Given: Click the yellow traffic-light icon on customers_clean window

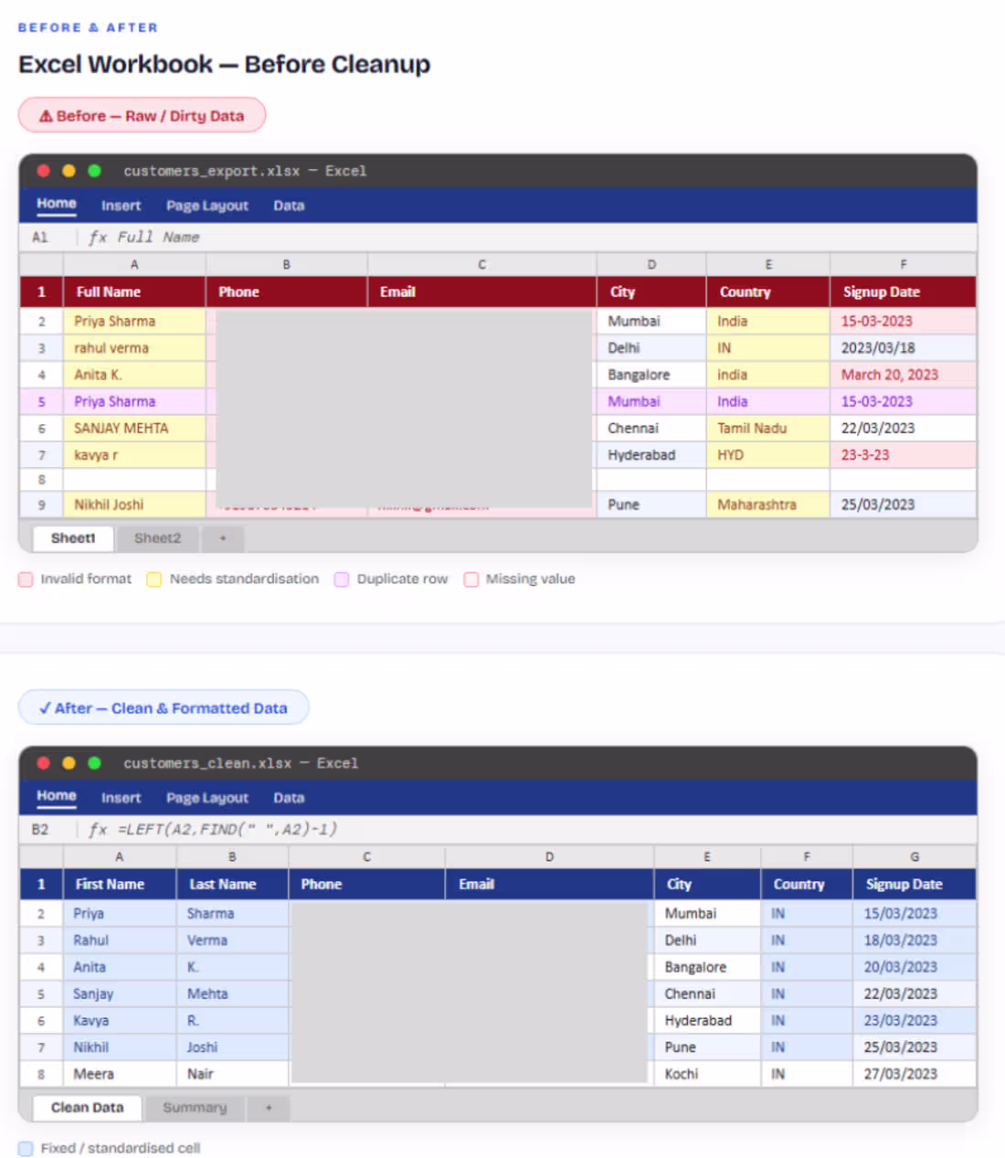Looking at the screenshot, I should [x=69, y=763].
